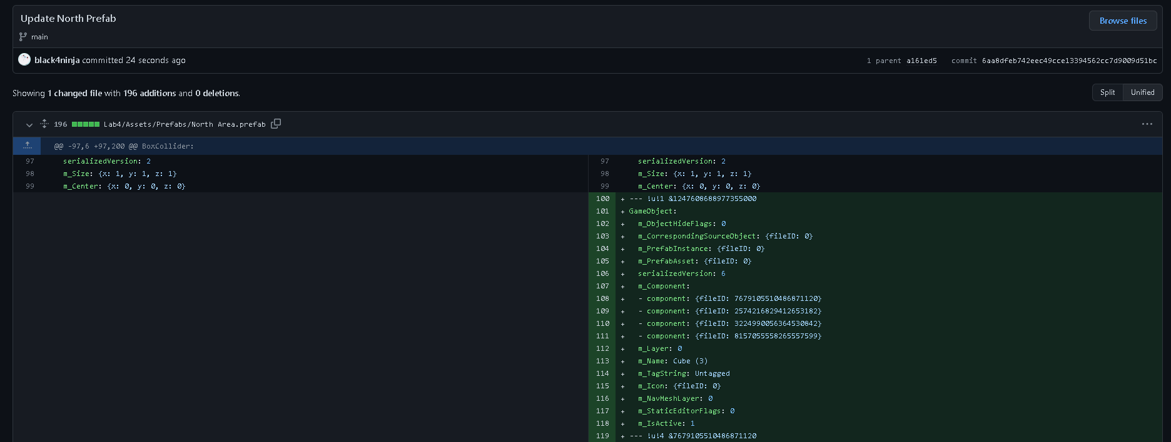The image size is (1171, 442).
Task: Open the main branch link
Action: tap(39, 37)
